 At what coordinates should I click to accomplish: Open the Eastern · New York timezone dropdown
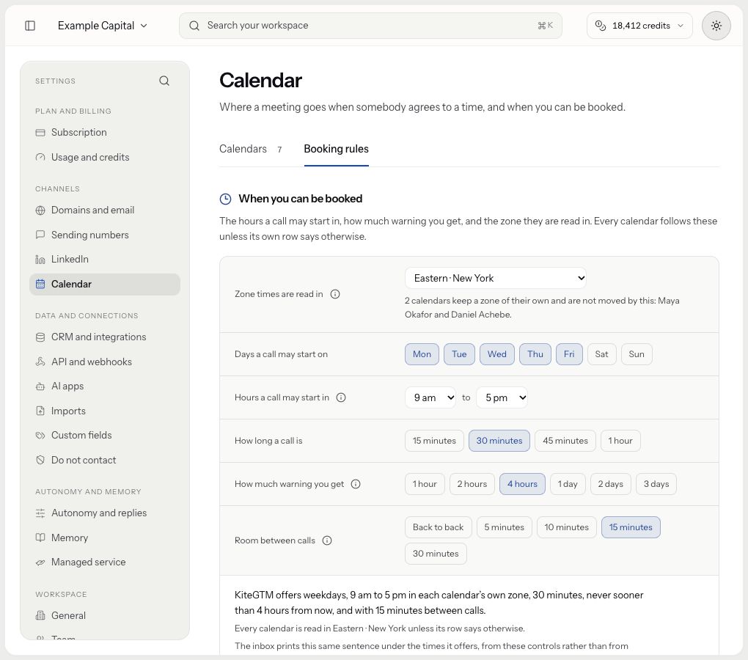click(495, 278)
